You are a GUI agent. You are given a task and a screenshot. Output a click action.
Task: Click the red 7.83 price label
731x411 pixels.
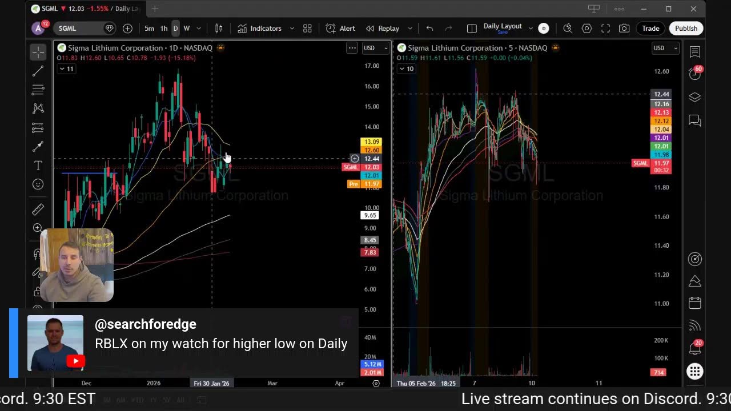coord(370,253)
